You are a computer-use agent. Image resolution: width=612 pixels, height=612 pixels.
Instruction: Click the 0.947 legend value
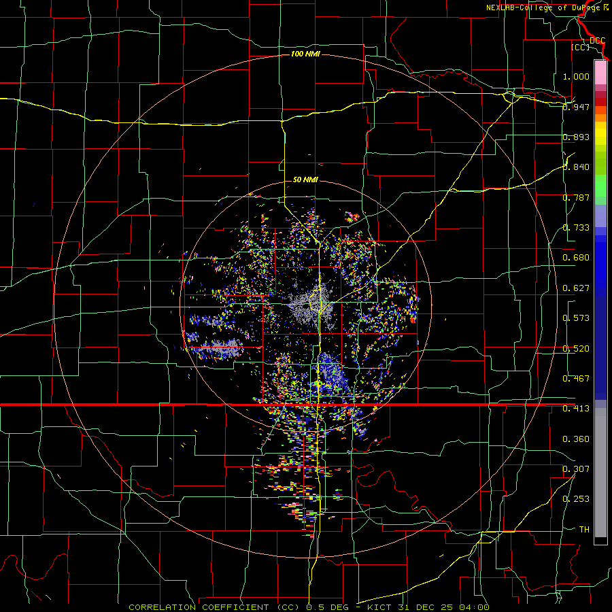(576, 107)
